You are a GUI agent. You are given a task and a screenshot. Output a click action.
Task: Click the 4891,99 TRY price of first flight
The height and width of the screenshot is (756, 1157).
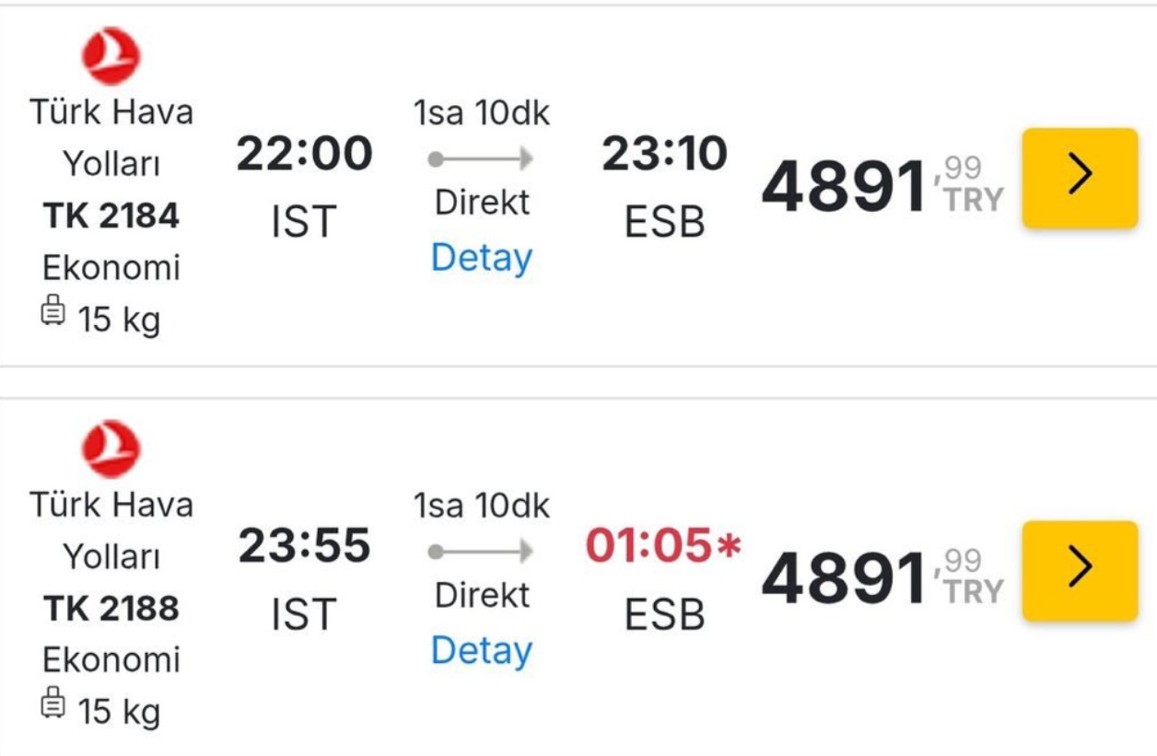pos(882,185)
